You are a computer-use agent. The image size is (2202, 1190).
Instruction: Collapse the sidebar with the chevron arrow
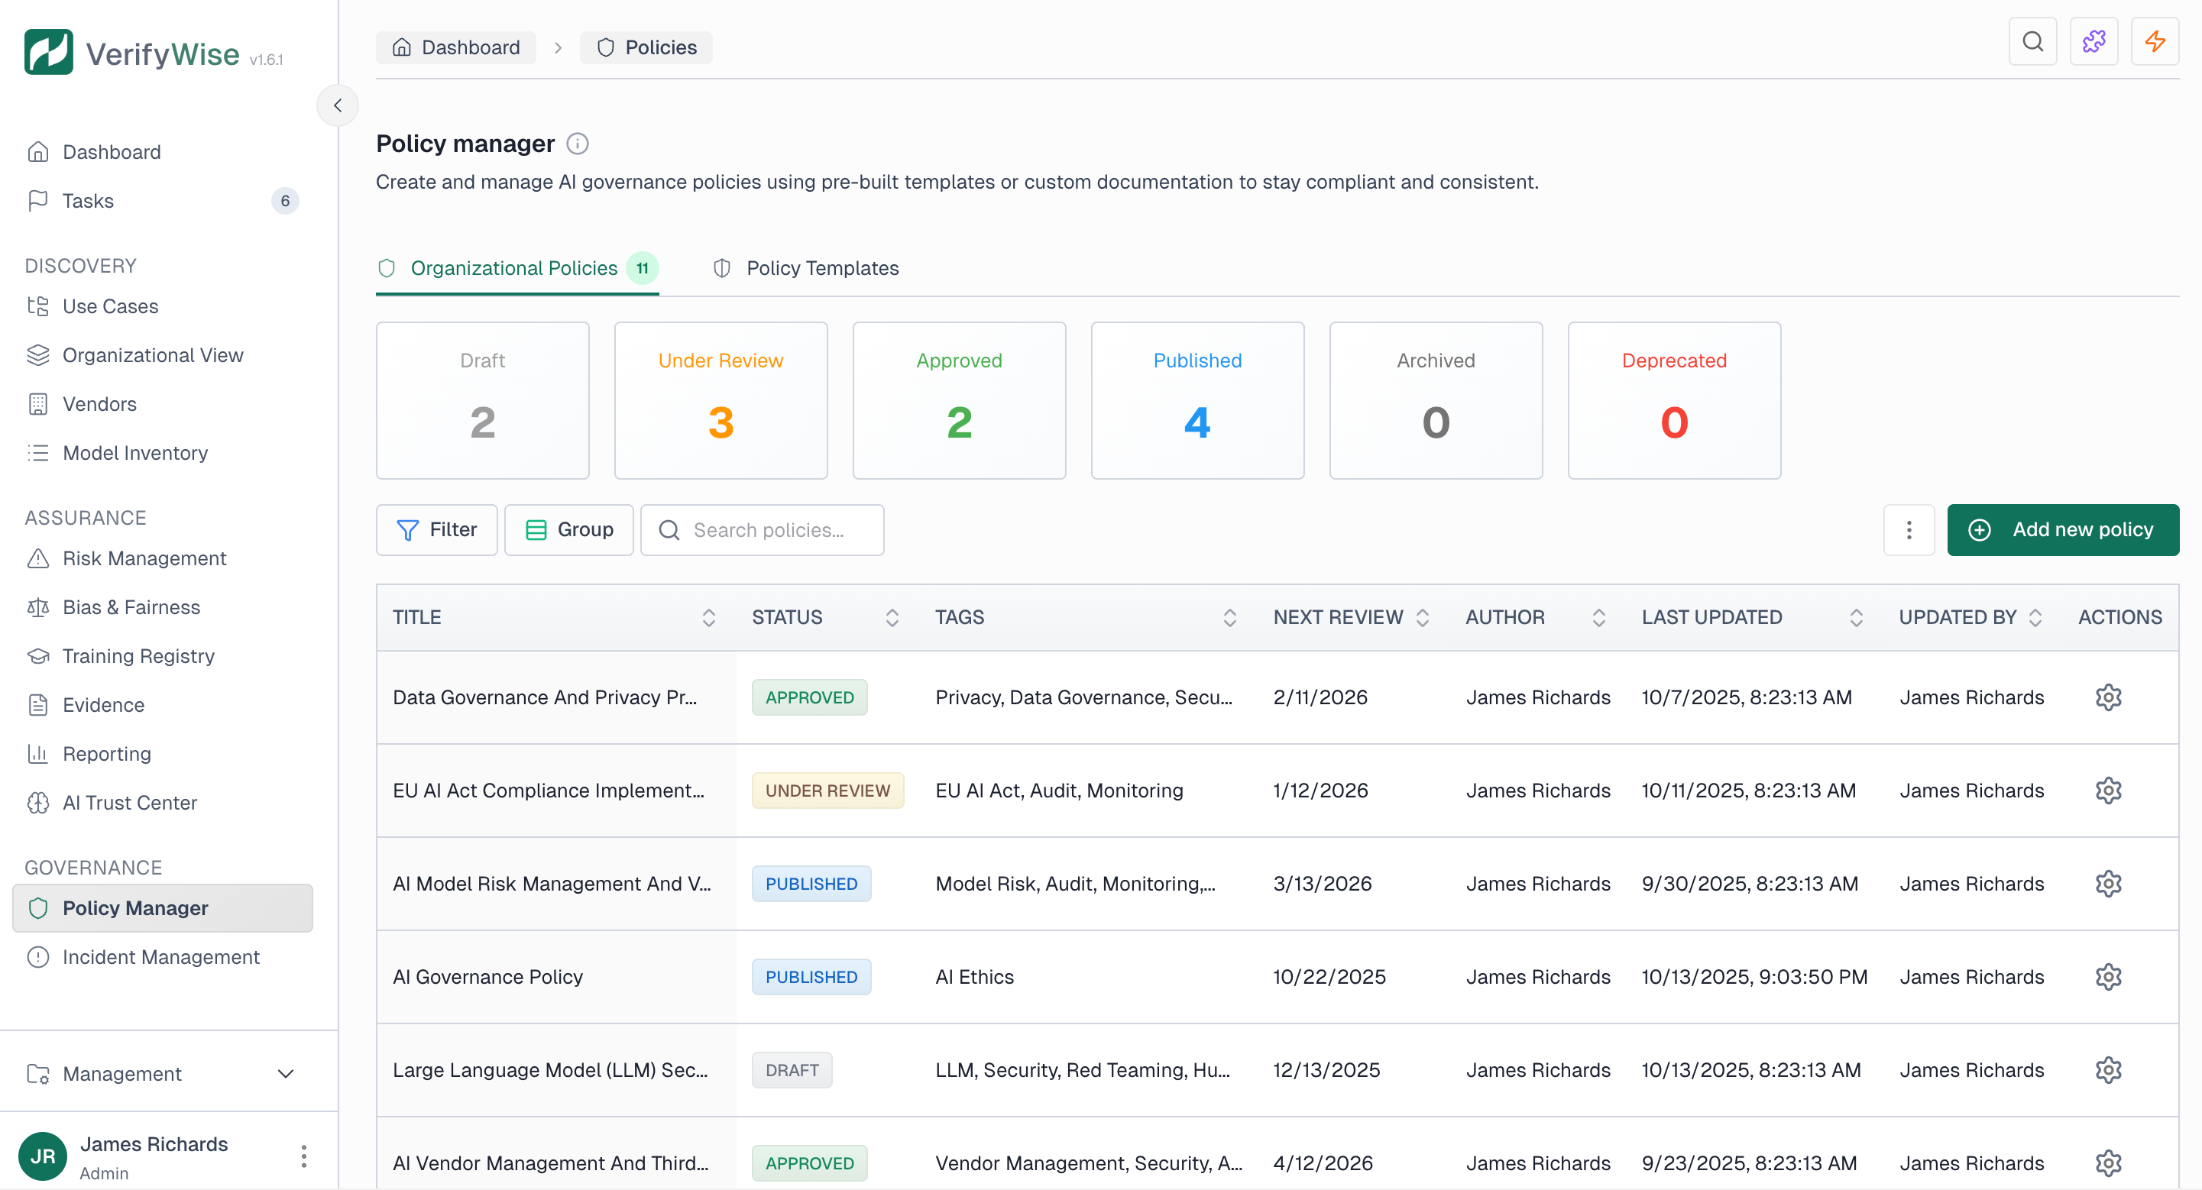coord(338,105)
